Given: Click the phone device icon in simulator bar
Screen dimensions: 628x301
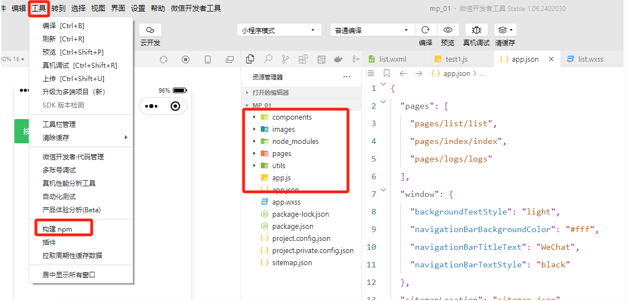Looking at the screenshot, I should (208, 60).
